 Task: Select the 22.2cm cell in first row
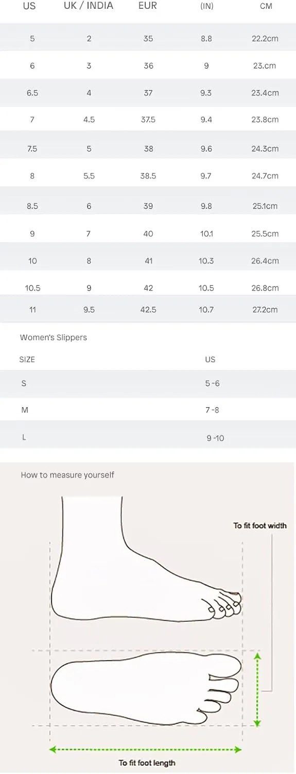tap(265, 39)
